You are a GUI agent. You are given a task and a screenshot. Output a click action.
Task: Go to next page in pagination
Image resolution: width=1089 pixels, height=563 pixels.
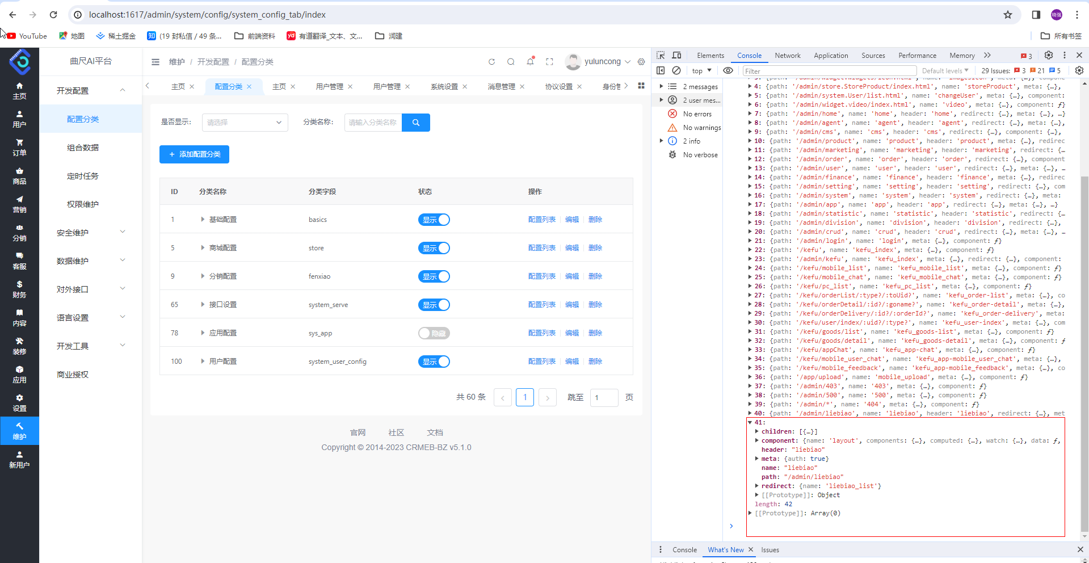point(547,397)
